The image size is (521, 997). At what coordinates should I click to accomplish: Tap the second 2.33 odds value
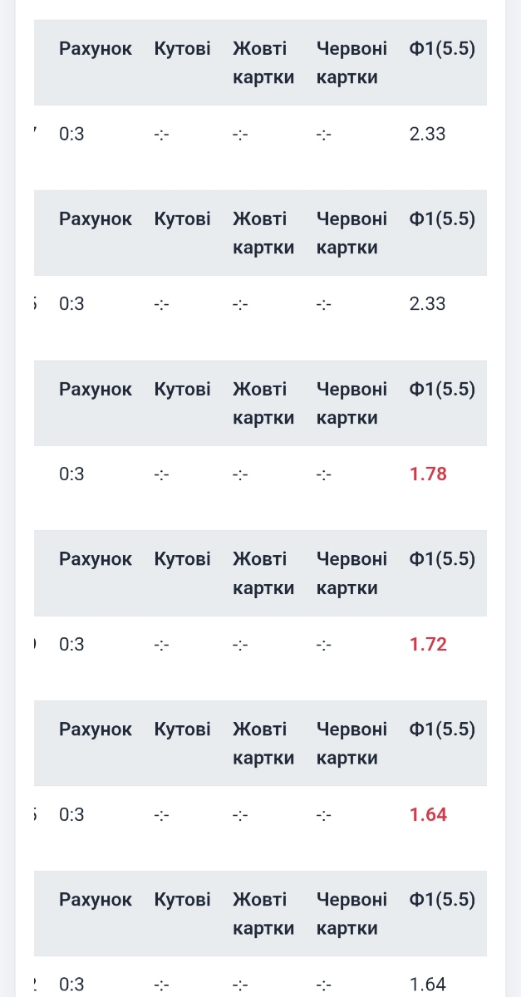point(428,304)
